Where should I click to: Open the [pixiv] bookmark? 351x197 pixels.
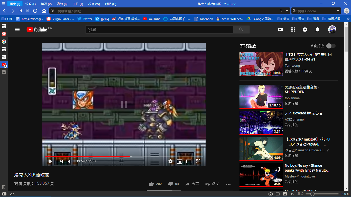point(102,19)
